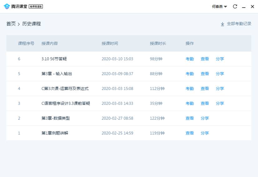Click the 老师极速版 badge label
The height and width of the screenshot is (177, 258).
(x=36, y=7)
